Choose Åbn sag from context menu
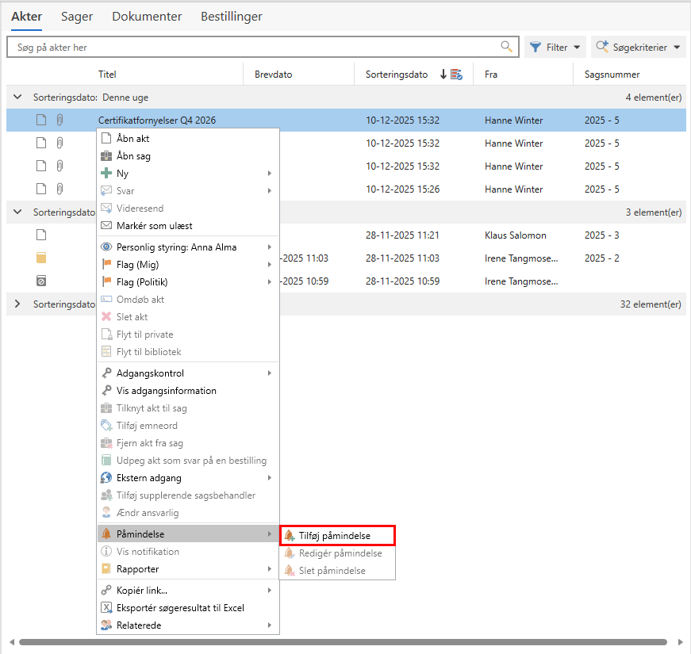The image size is (691, 654). coord(188,156)
